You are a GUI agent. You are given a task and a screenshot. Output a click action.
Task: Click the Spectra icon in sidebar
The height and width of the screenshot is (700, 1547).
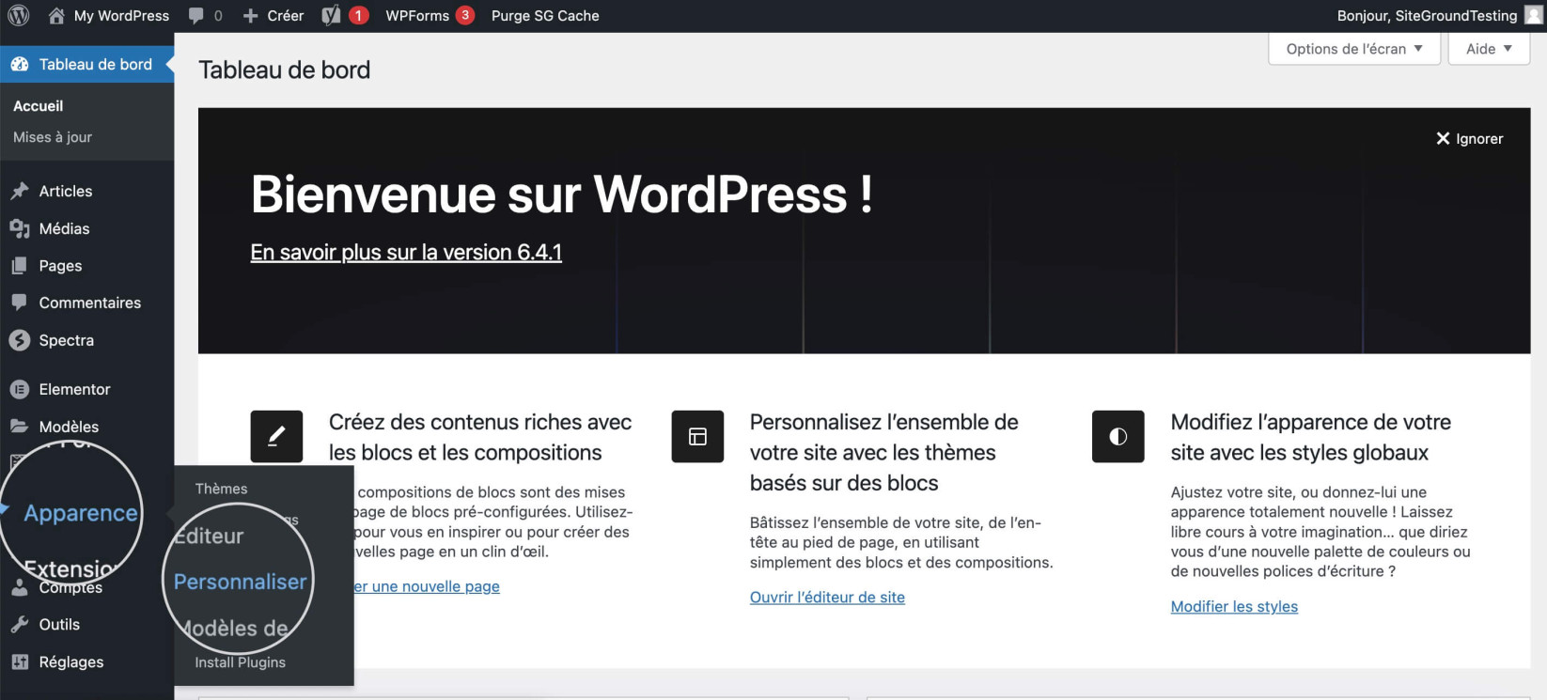tap(20, 340)
